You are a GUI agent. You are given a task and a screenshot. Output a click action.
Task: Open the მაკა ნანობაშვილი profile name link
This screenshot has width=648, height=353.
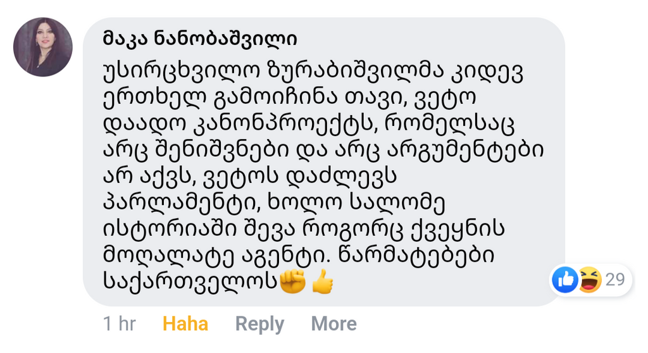199,39
